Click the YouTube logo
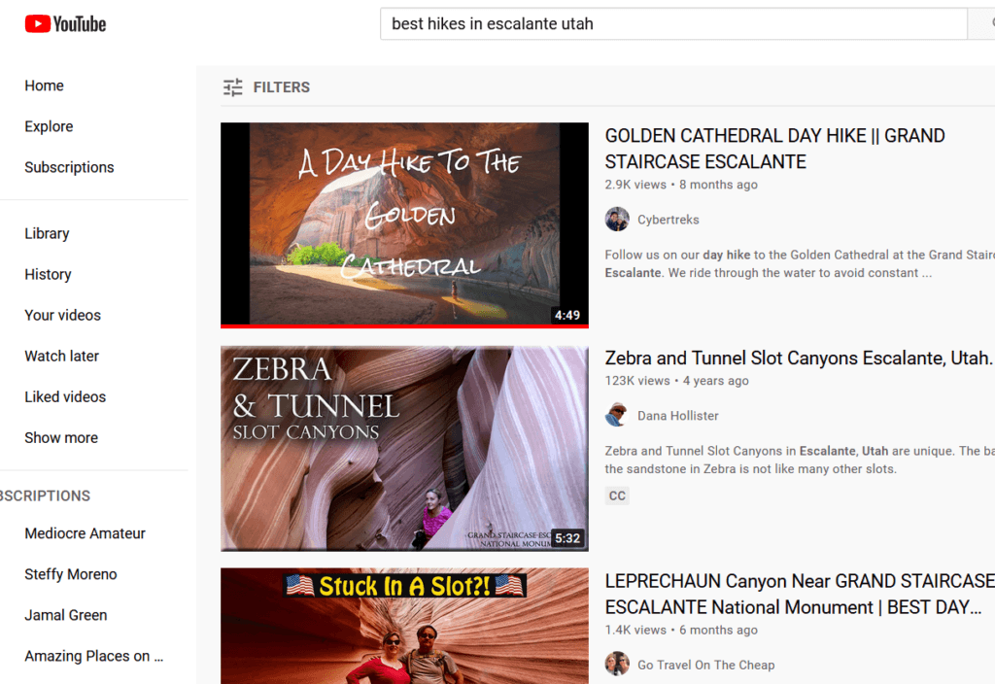 (x=65, y=24)
